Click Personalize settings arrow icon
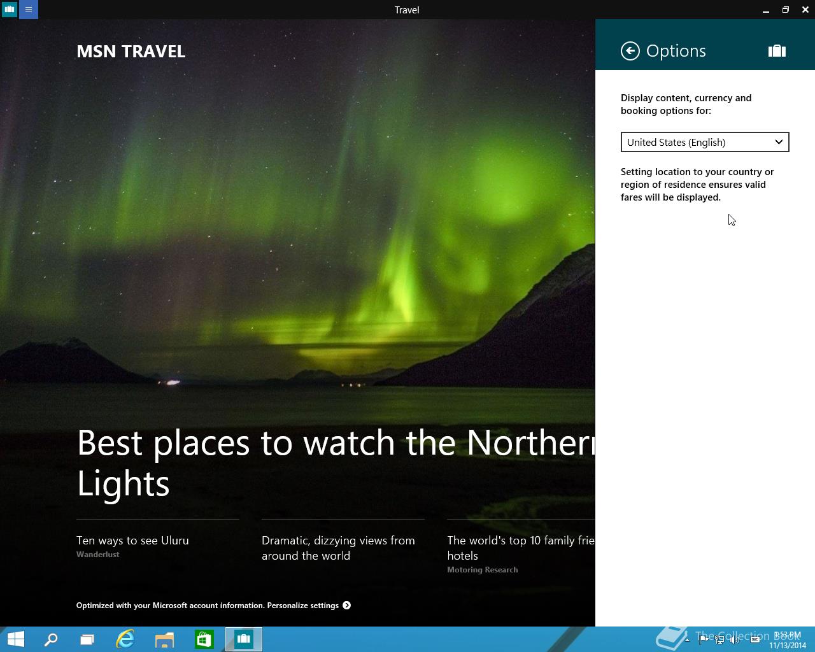 coord(347,606)
